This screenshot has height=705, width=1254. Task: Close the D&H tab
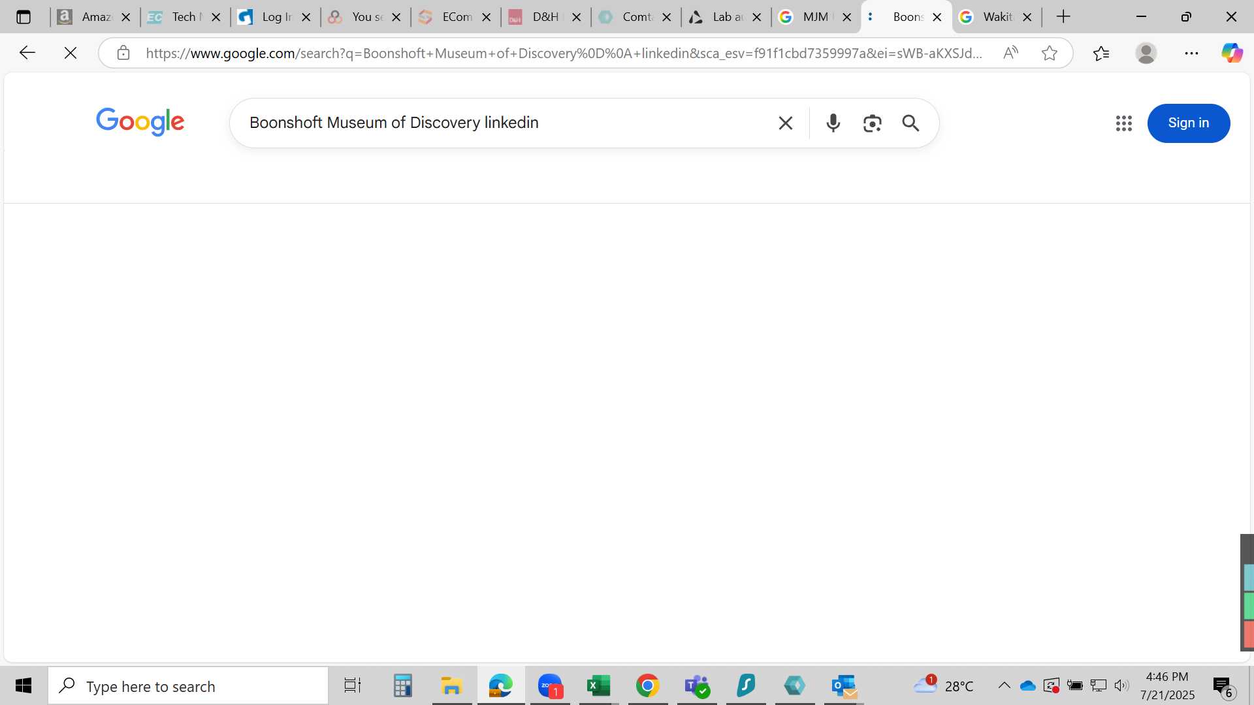tap(577, 17)
